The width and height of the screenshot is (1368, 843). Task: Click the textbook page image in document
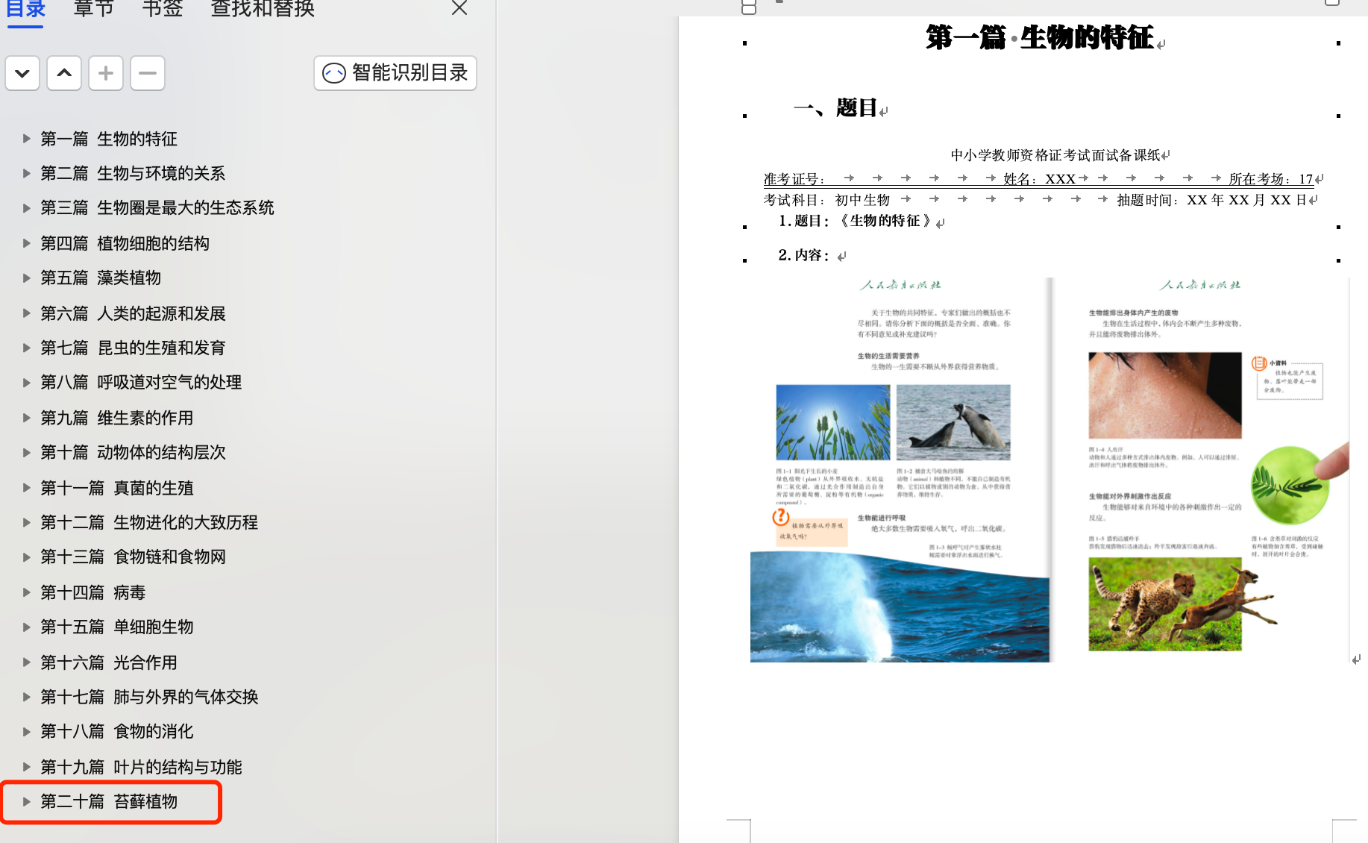1049,470
